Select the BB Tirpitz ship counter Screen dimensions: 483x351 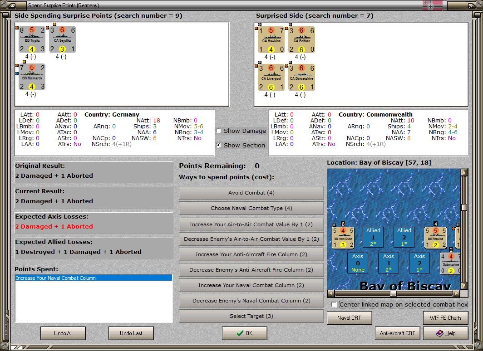coord(32,39)
